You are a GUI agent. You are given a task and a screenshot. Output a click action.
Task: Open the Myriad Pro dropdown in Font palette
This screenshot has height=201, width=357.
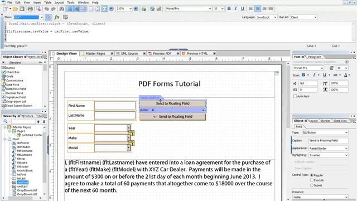coord(322,68)
